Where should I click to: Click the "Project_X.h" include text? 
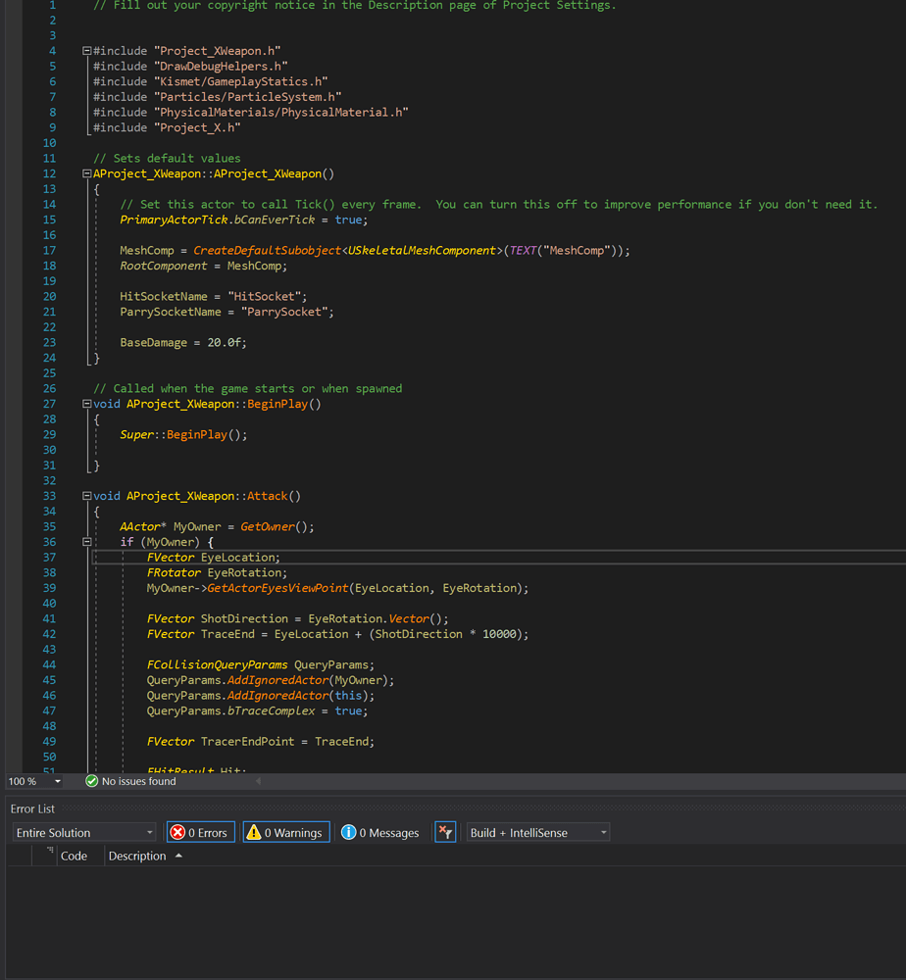(x=197, y=127)
